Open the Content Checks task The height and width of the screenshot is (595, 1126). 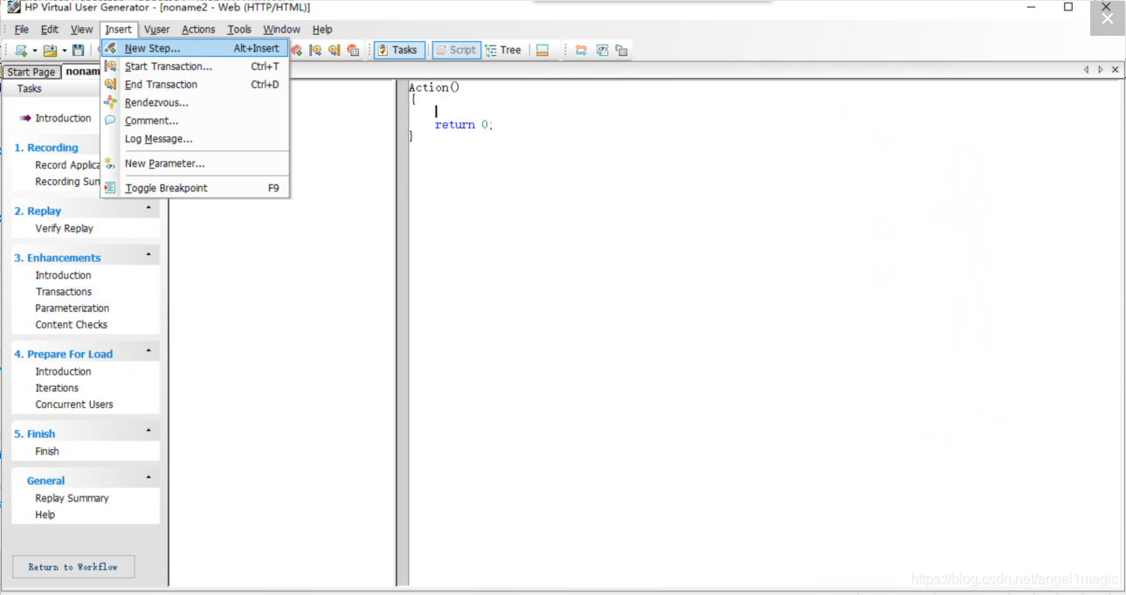tap(72, 324)
